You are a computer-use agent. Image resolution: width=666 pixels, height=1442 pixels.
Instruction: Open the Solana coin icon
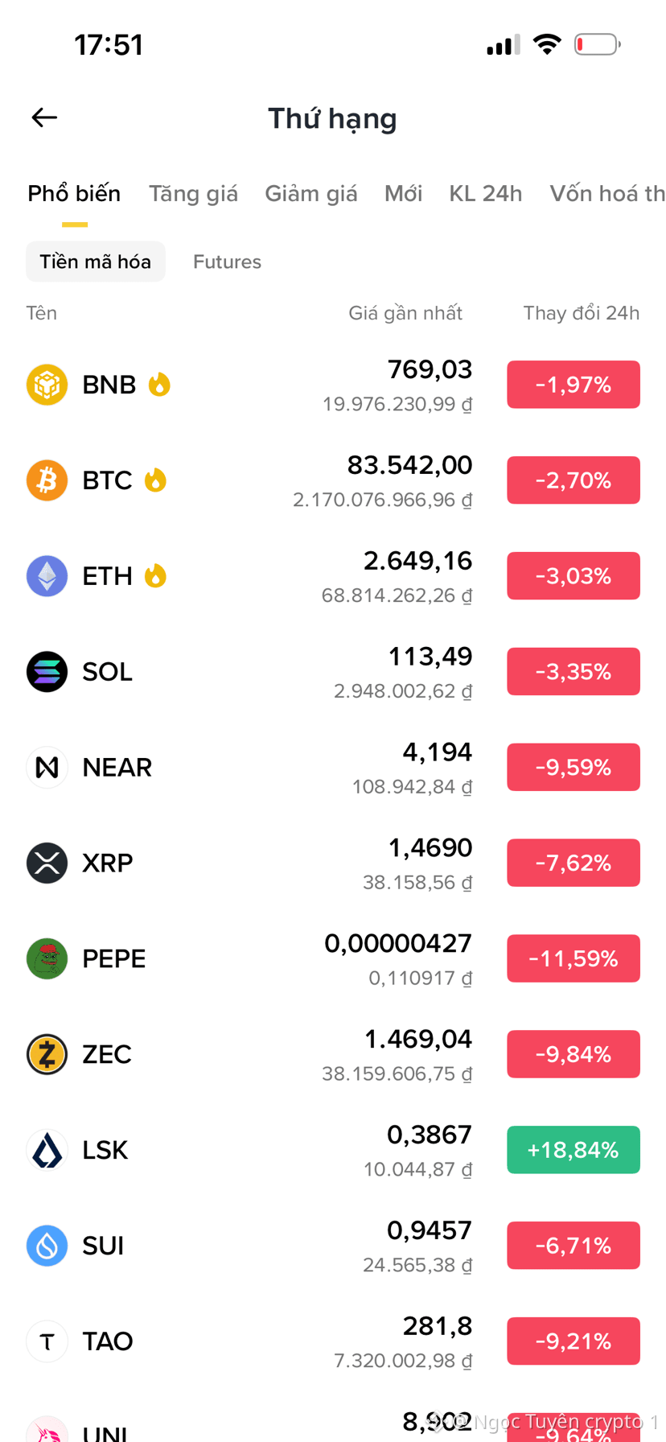(47, 672)
